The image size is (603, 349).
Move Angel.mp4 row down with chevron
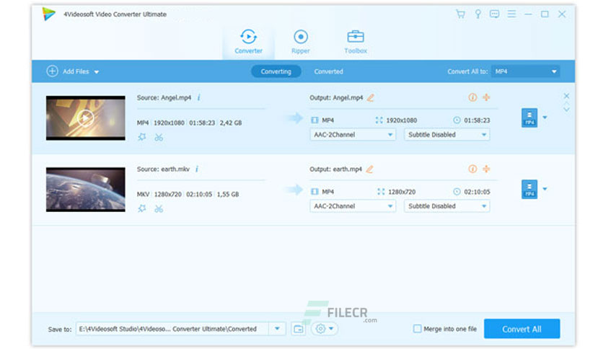[566, 110]
